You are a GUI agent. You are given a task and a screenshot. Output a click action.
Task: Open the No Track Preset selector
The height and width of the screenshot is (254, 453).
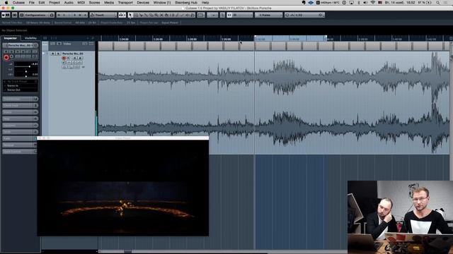tap(21, 82)
